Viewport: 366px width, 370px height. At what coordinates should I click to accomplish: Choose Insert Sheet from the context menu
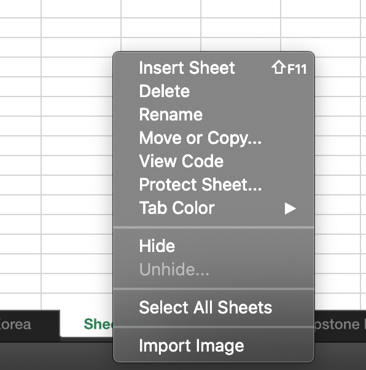pyautogui.click(x=214, y=68)
